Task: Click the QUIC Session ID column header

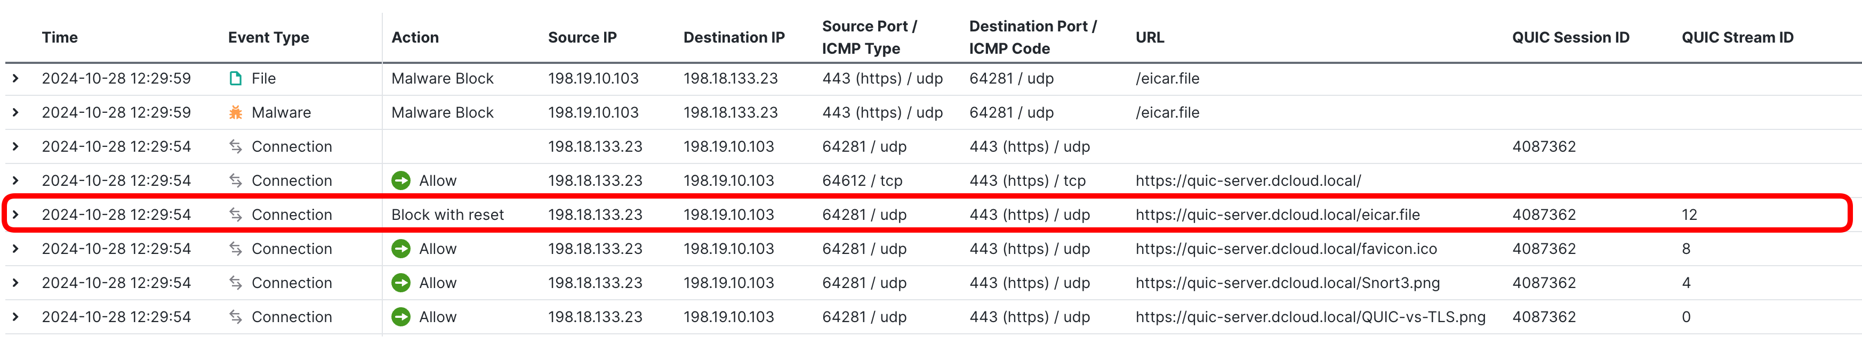Action: (x=1570, y=37)
